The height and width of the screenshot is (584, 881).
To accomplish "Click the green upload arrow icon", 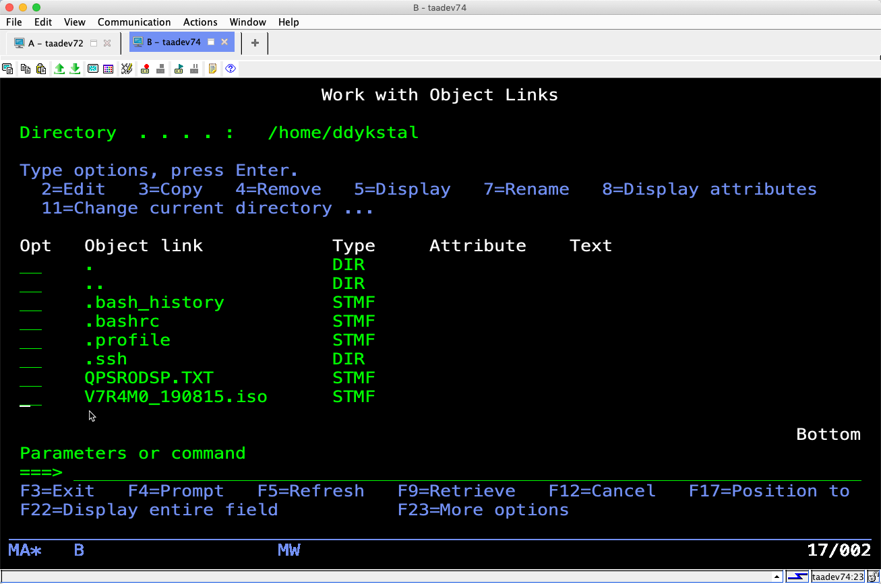I will click(59, 69).
